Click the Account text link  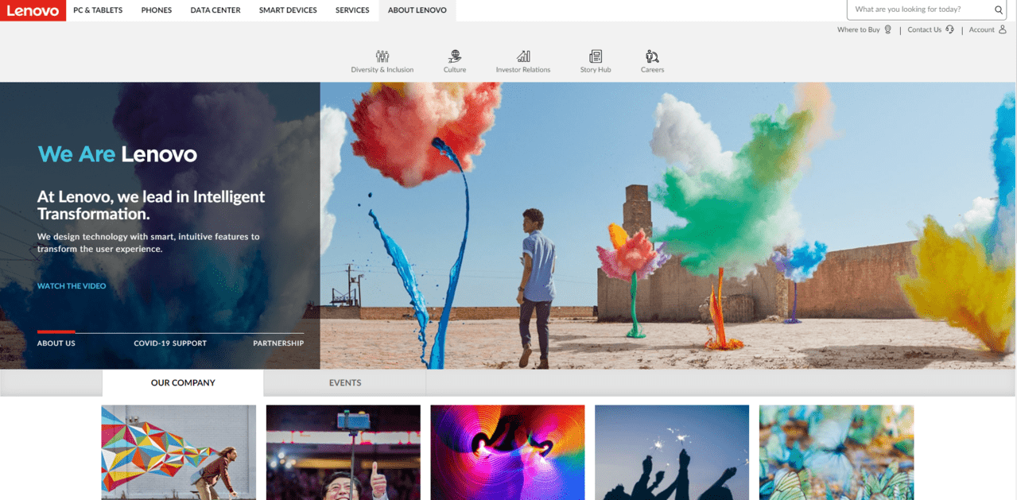pos(982,29)
